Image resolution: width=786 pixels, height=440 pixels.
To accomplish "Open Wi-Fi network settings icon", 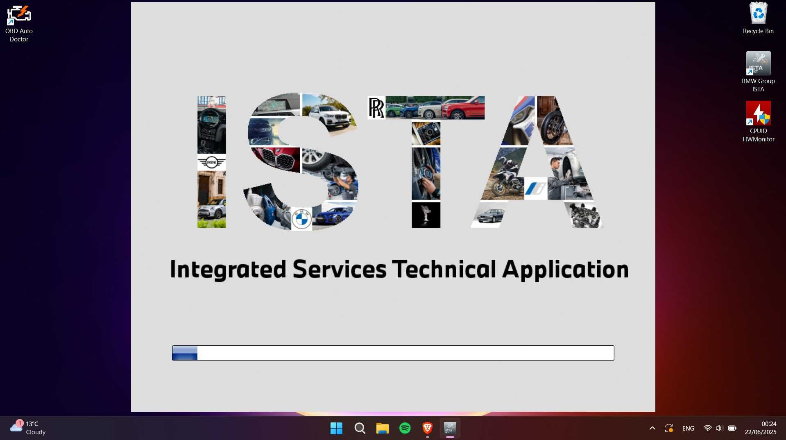I will (707, 428).
